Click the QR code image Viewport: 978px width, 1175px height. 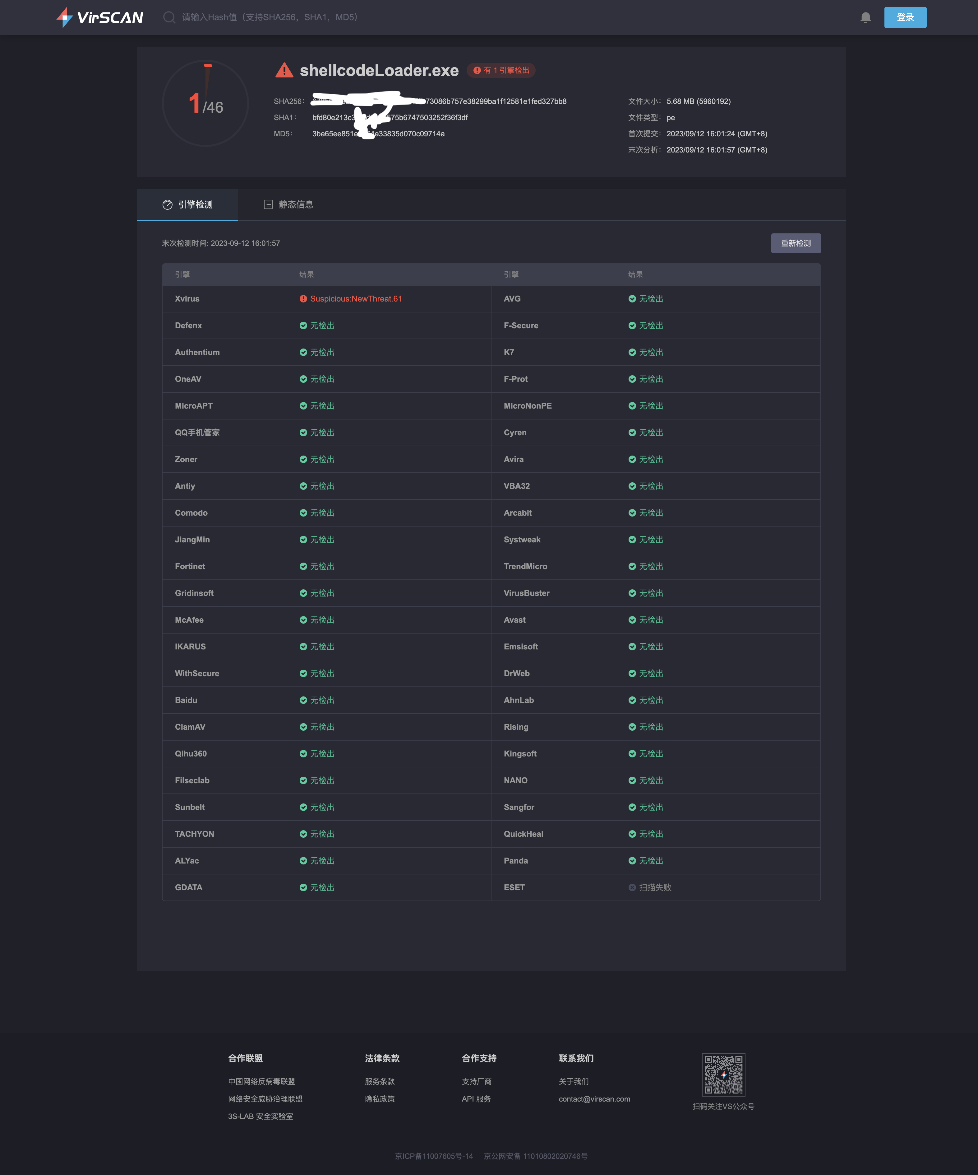pyautogui.click(x=723, y=1074)
